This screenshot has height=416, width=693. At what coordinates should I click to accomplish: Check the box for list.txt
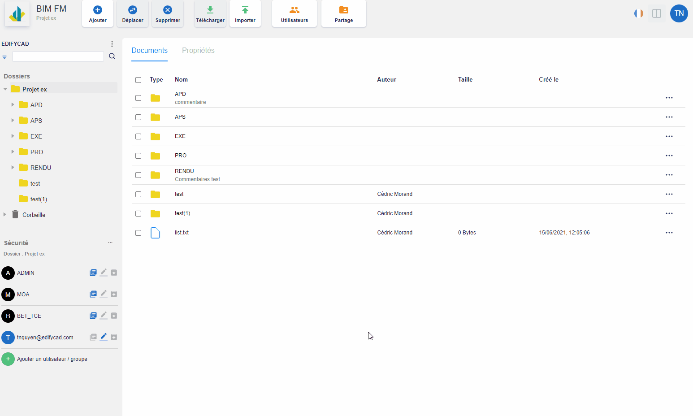coord(139,233)
